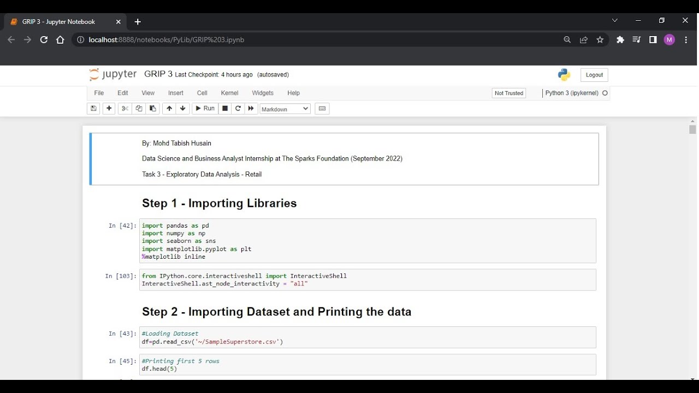Save the notebook with the floppy disk icon
Screen dimensions: 699x393
(93, 109)
